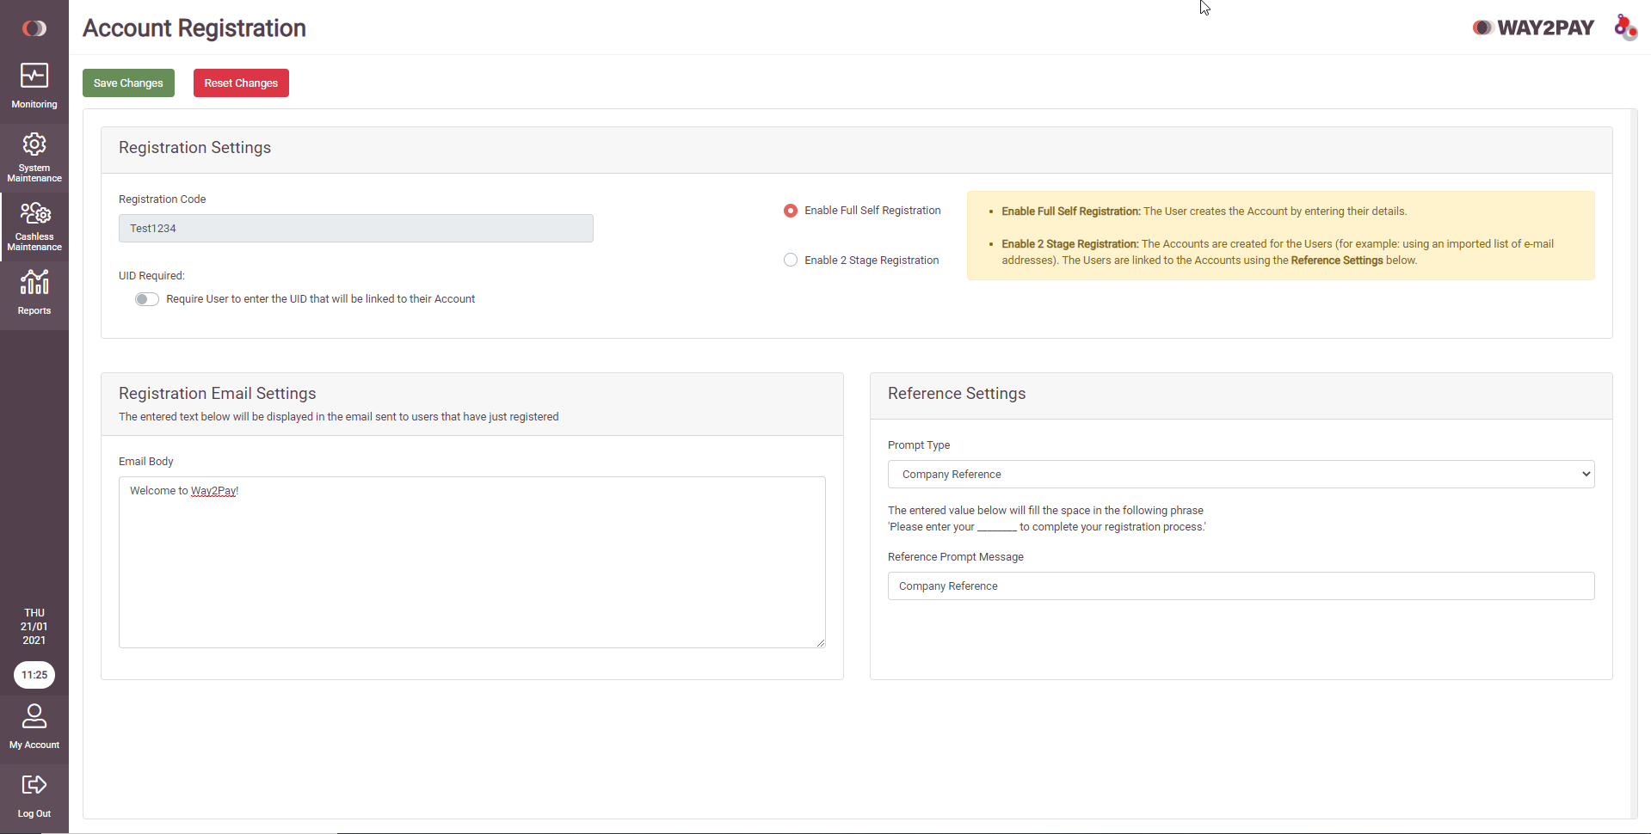Open Cashless Maintenance sidebar icon
Screen dimensions: 1651x834
pos(35,212)
